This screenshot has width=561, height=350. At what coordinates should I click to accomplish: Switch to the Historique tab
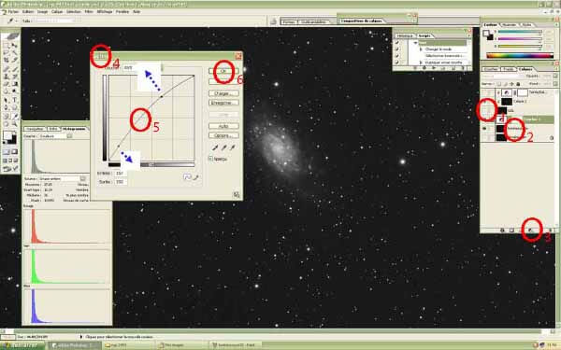pos(405,35)
